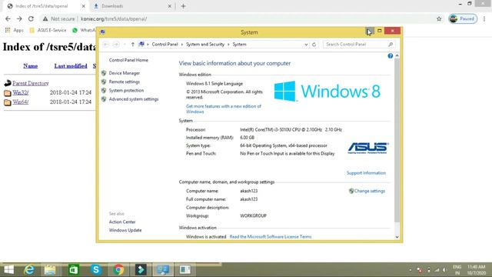
Task: Sort index by Last modified column
Action: [71, 66]
